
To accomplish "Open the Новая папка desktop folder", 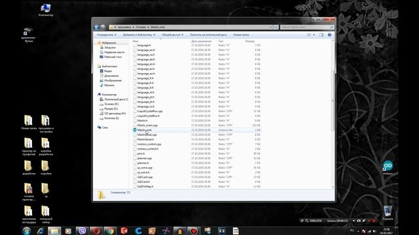I will pyautogui.click(x=29, y=123).
